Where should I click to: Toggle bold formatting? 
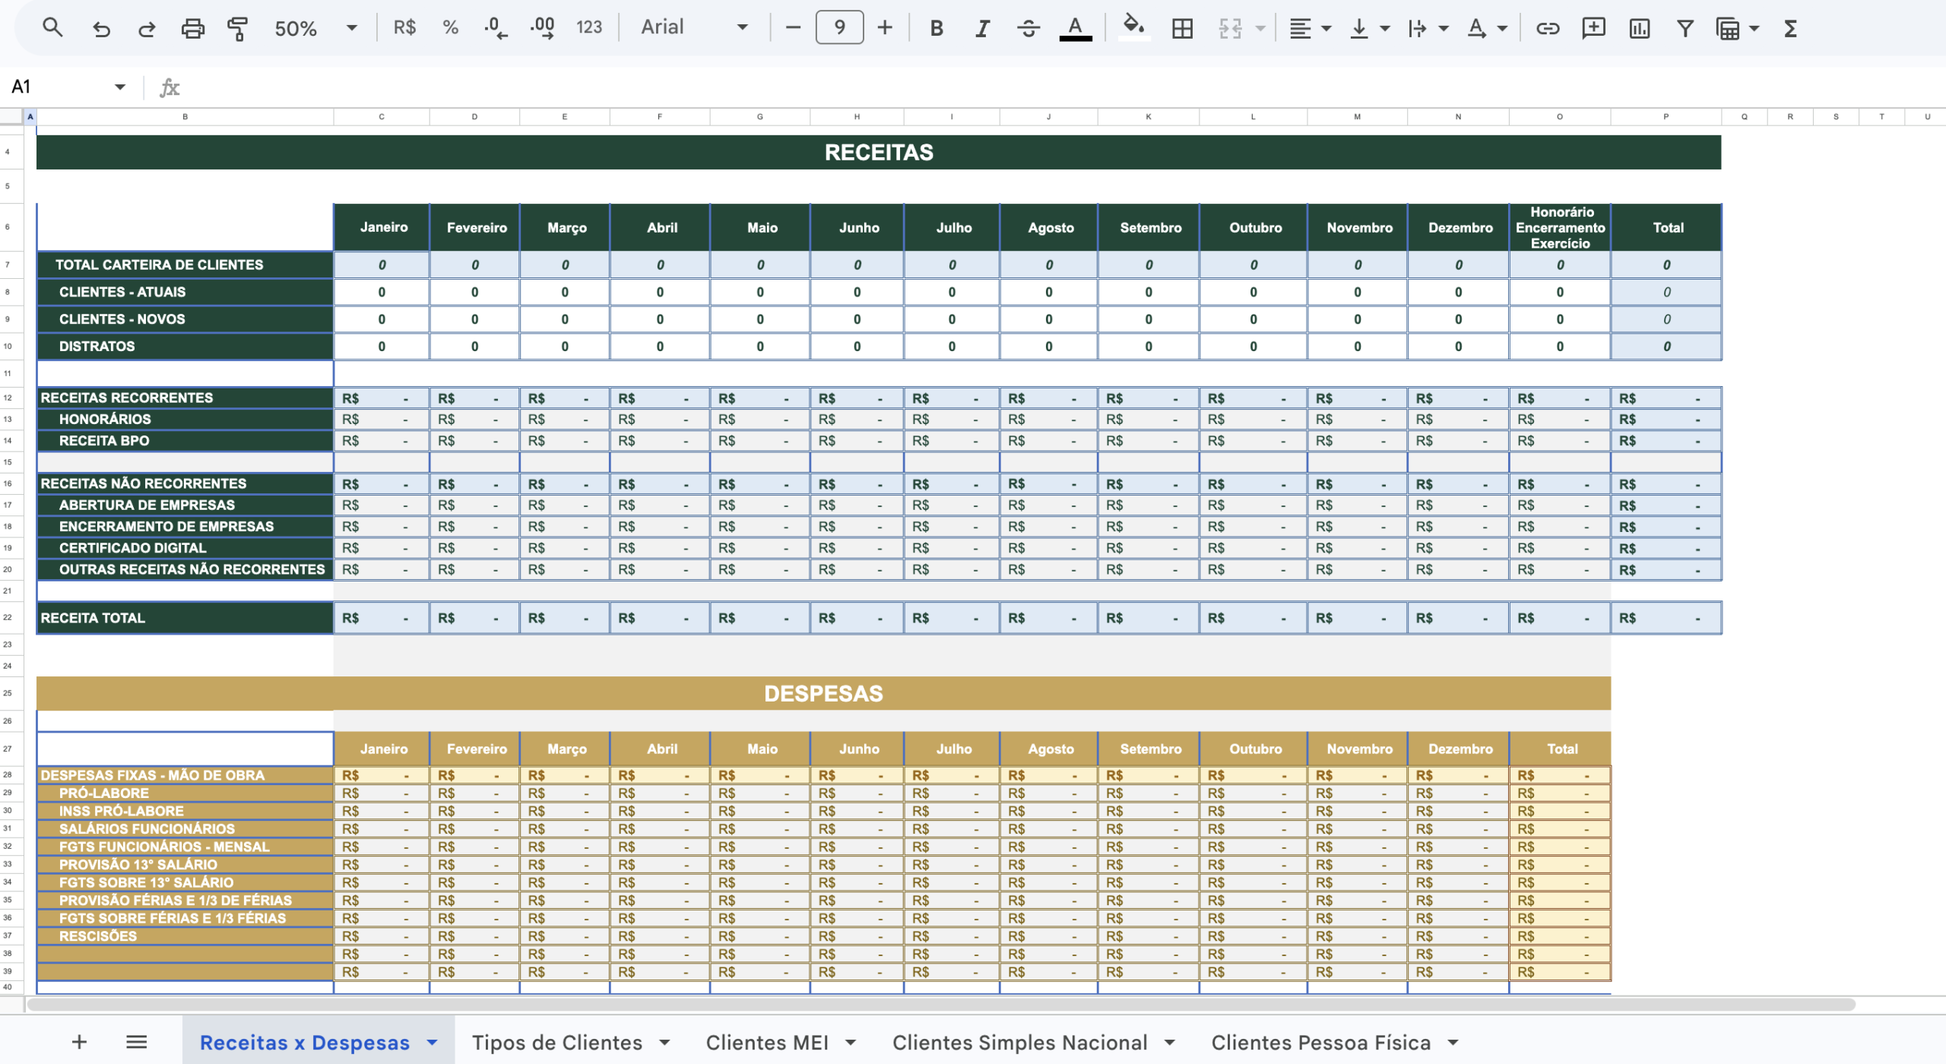[x=937, y=28]
